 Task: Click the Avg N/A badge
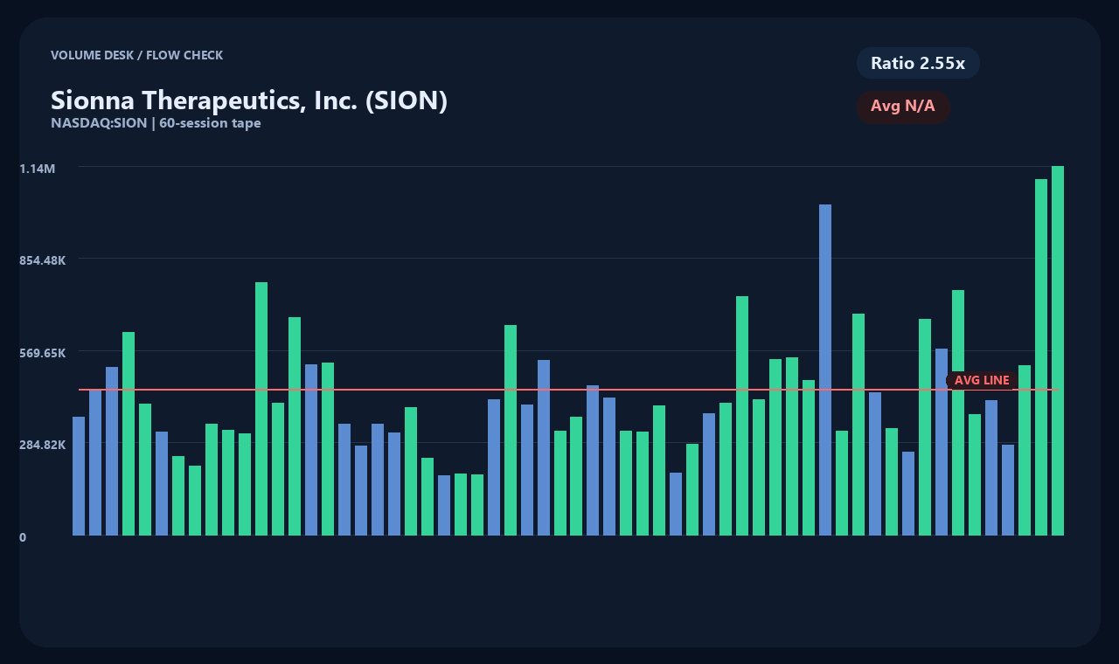tap(903, 107)
